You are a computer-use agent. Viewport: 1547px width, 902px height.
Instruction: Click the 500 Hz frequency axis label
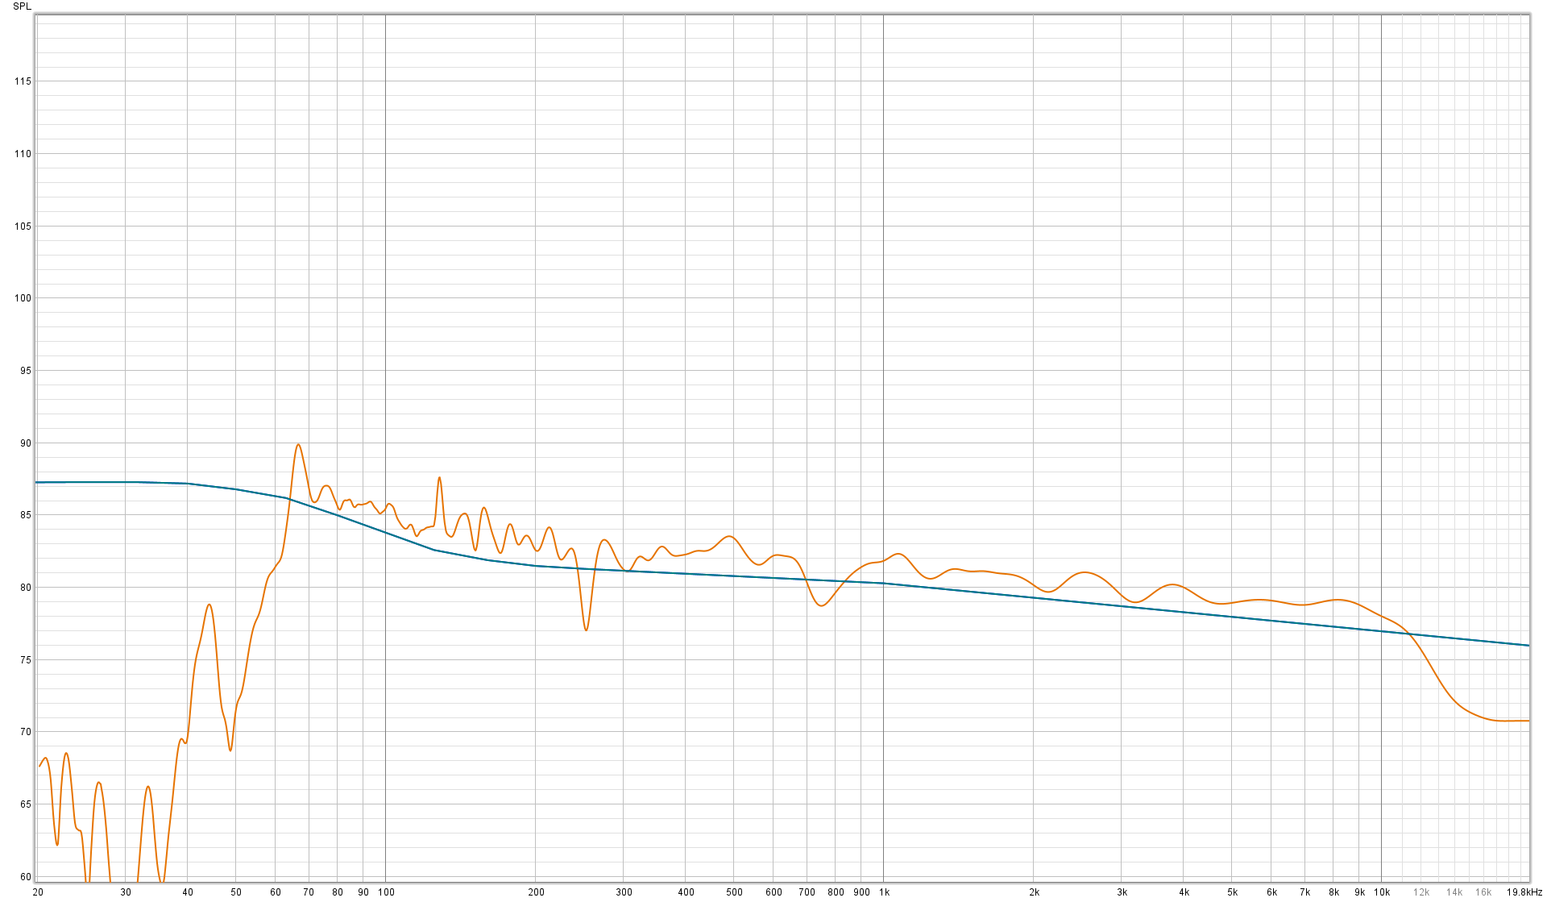[x=734, y=892]
